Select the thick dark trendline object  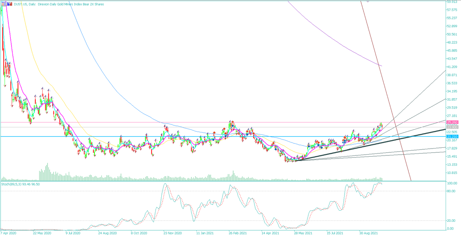coord(371,145)
